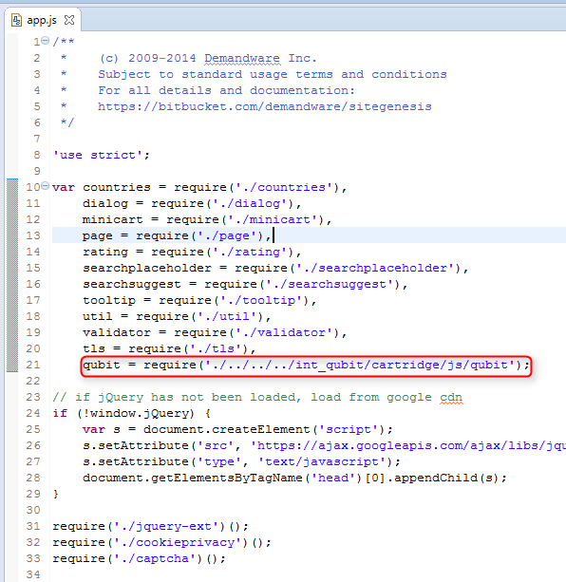Click the './countries' string literal
Image resolution: width=566 pixels, height=582 pixels.
(x=284, y=187)
